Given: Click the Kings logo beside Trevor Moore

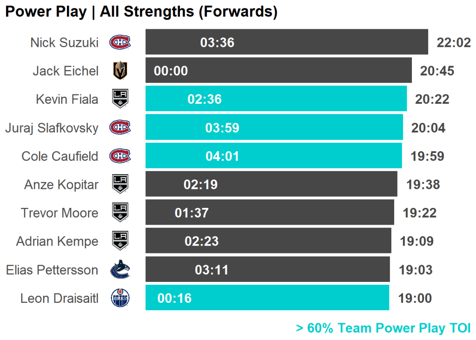Looking at the screenshot, I should 120,213.
